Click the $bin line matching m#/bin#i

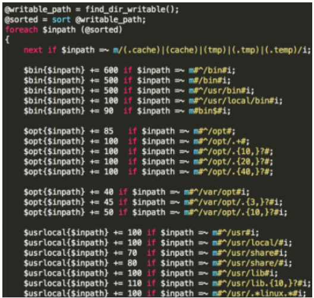[x=127, y=80]
